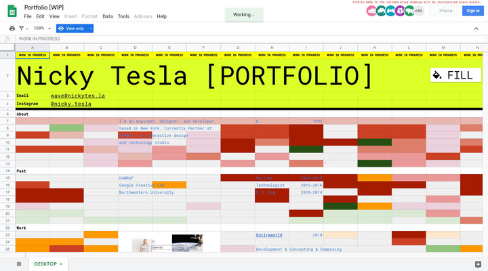Show the +50 additional viewers badge

tap(418, 11)
